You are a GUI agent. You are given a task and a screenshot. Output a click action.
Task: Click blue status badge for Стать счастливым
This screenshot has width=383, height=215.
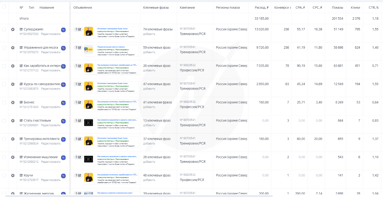click(x=63, y=121)
